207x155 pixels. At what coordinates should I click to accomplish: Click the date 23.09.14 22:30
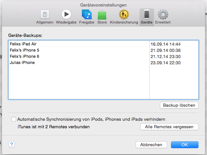coord(165,63)
